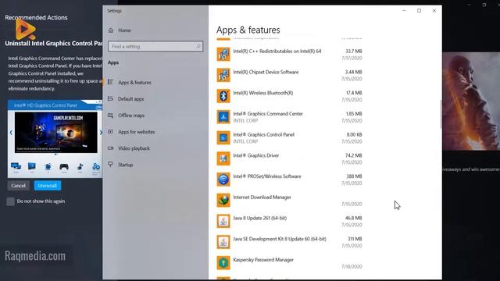The image size is (500, 281).
Task: Click the Intel Chipset Device Software icon
Action: pos(223,75)
